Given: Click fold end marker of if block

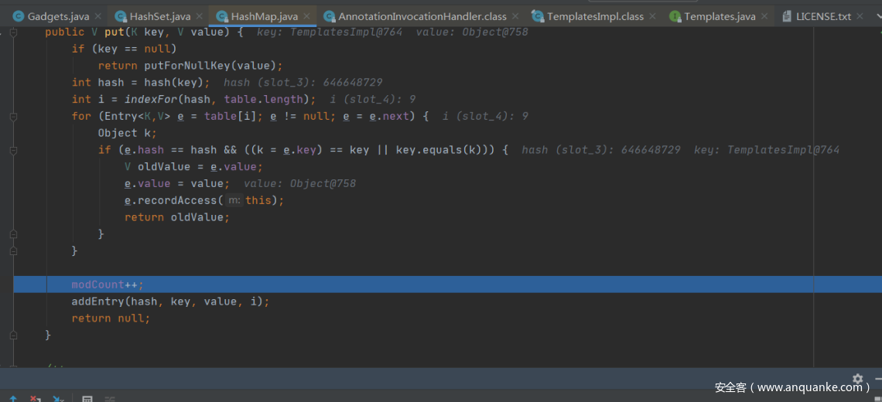Looking at the screenshot, I should [14, 234].
